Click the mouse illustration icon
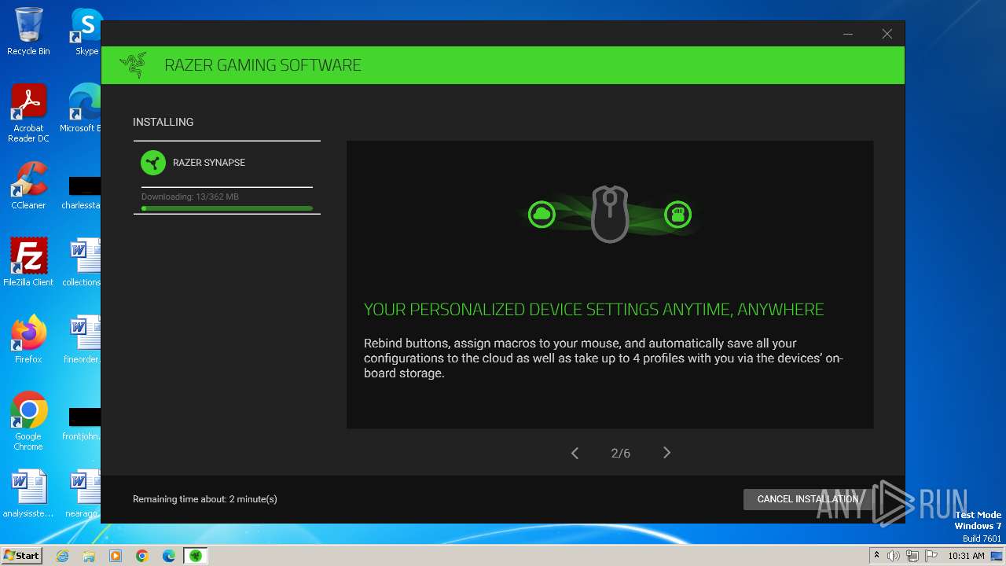The image size is (1006, 566). click(610, 214)
